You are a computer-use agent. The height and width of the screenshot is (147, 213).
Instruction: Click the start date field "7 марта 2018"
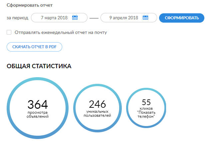54,18
